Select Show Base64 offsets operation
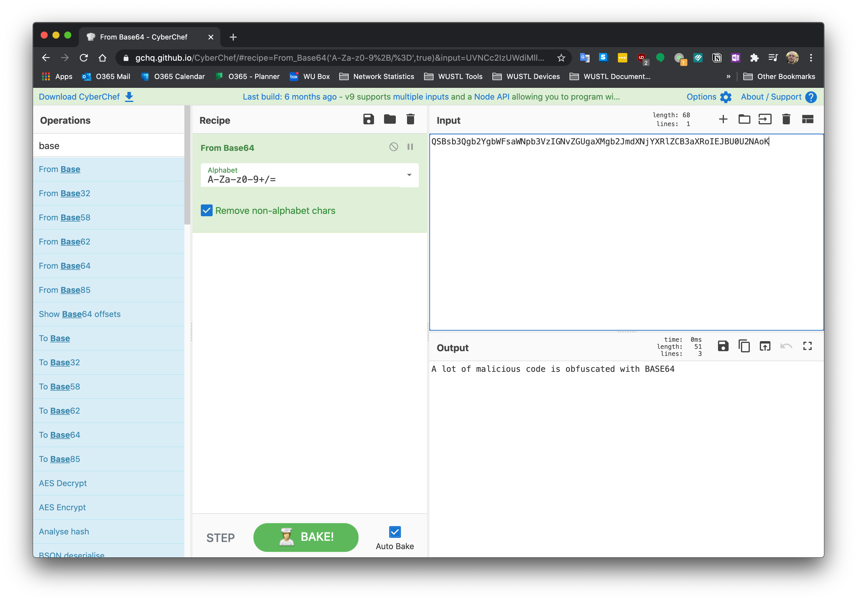Viewport: 857px width, 601px height. pos(109,314)
